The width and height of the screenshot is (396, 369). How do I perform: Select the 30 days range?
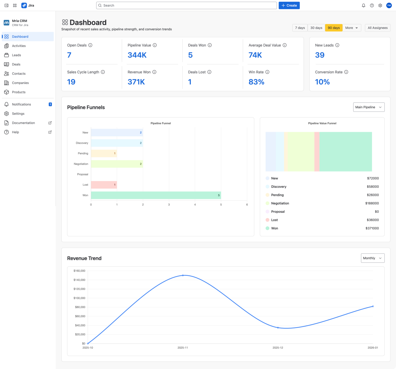click(x=316, y=28)
